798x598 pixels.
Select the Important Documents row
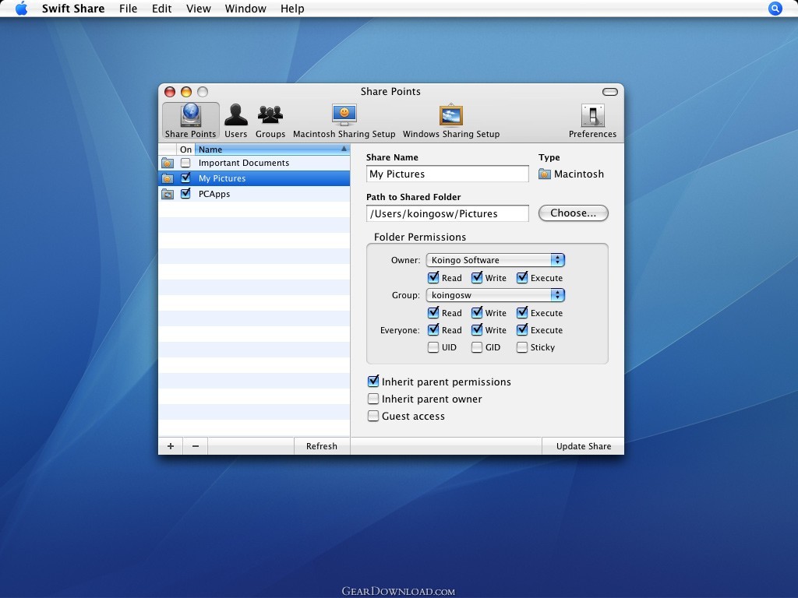254,163
